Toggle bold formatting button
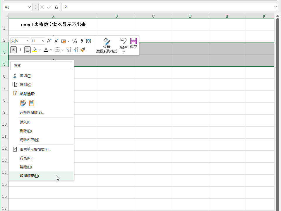 click(x=13, y=50)
